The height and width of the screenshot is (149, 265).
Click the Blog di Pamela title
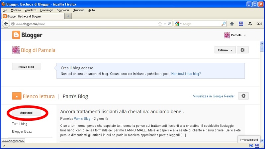pyautogui.click(x=38, y=50)
